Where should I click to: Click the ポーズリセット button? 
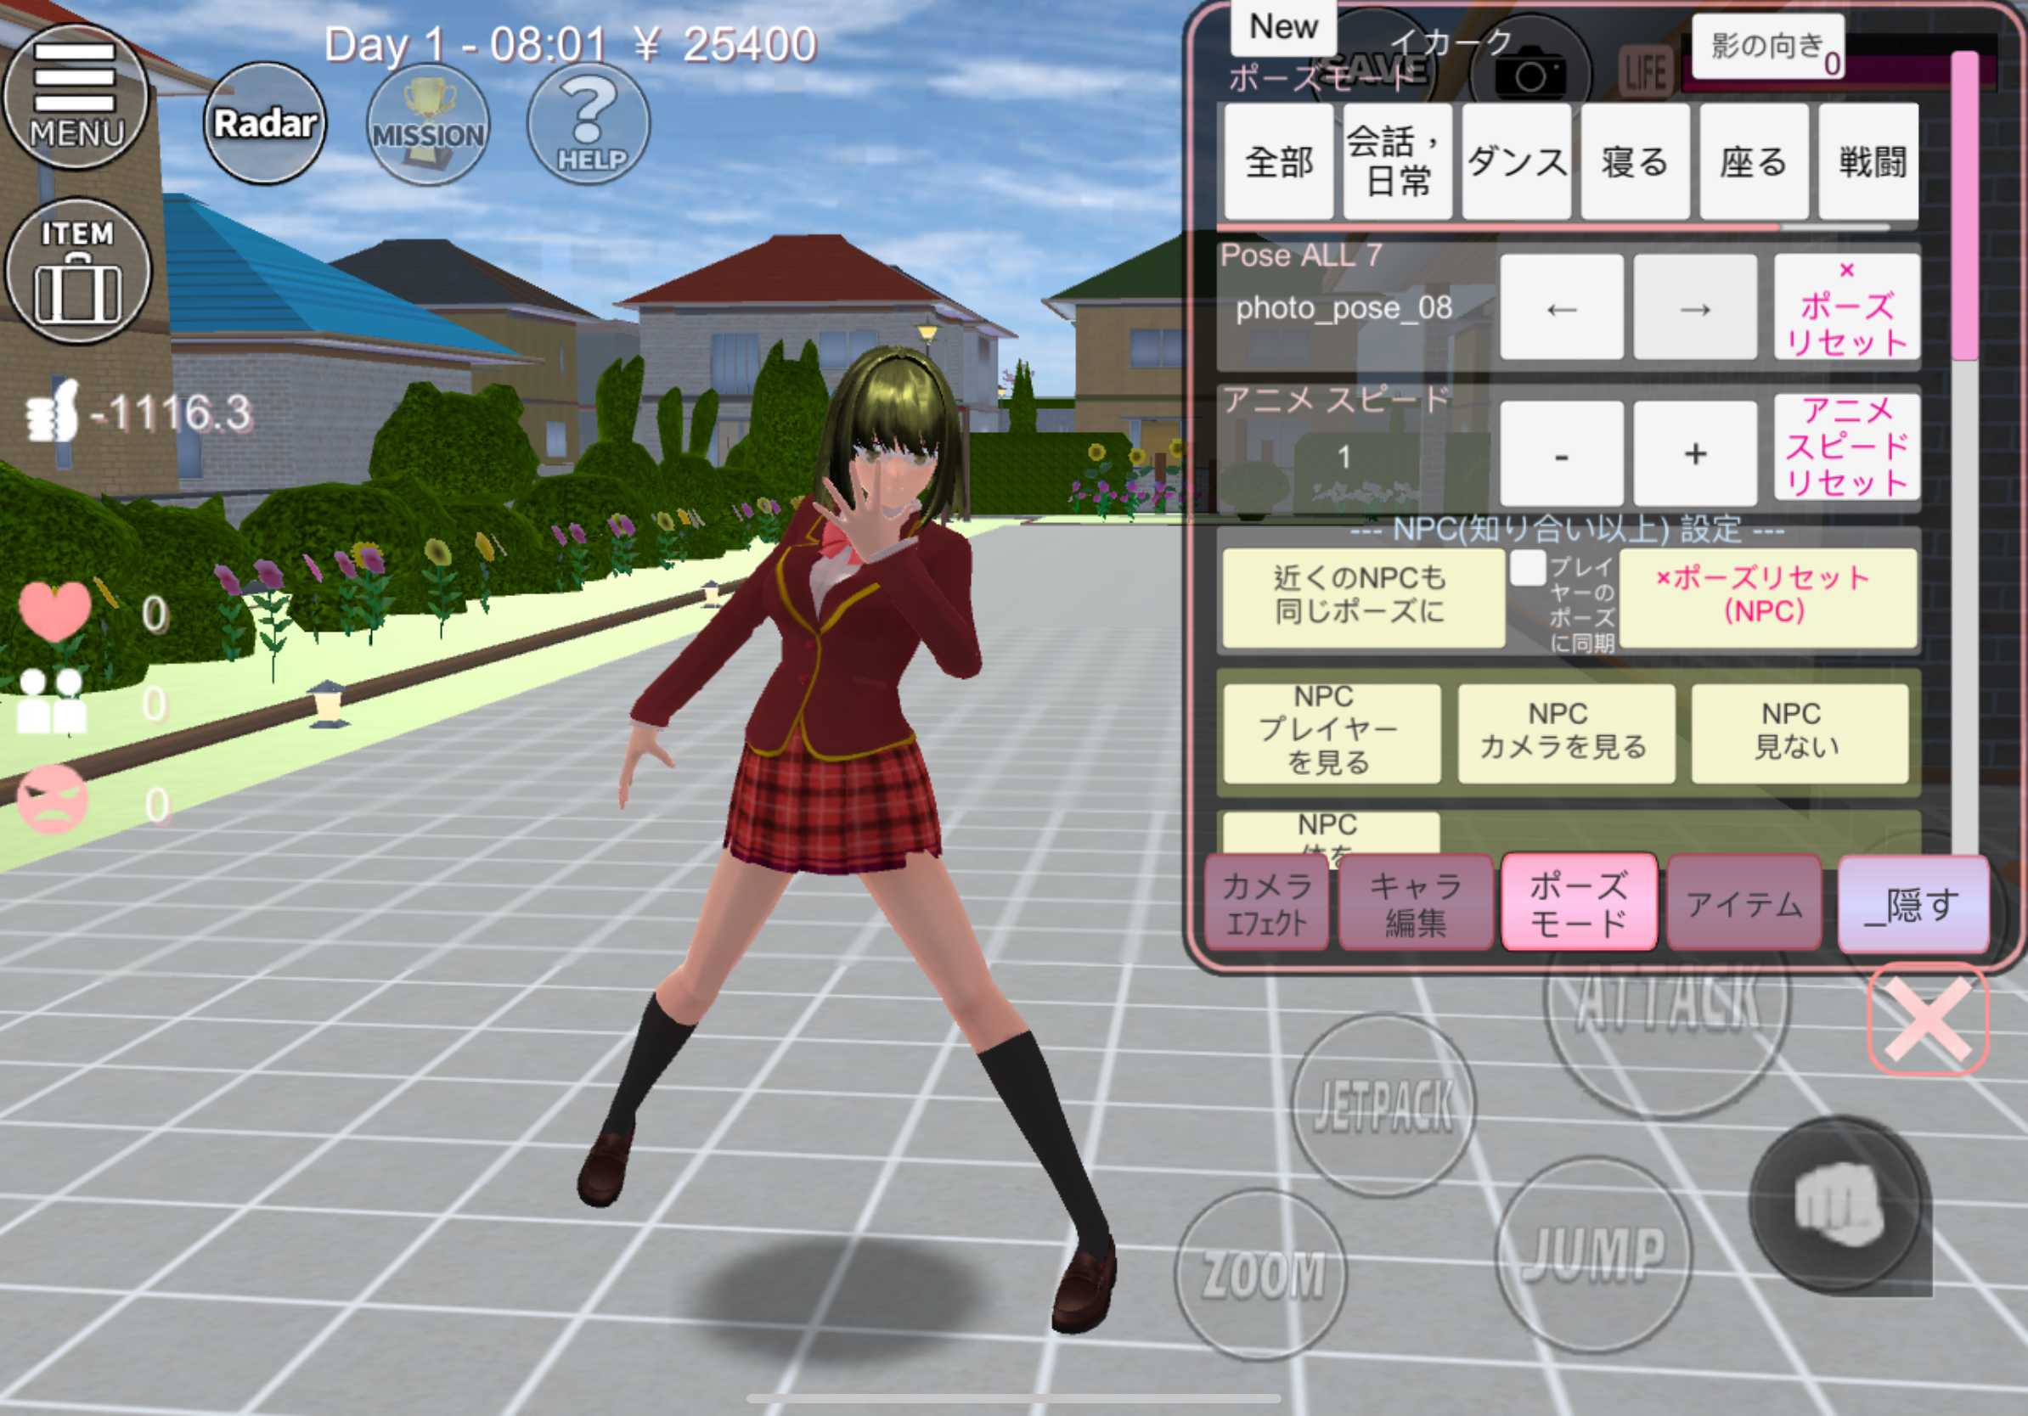pyautogui.click(x=1846, y=307)
